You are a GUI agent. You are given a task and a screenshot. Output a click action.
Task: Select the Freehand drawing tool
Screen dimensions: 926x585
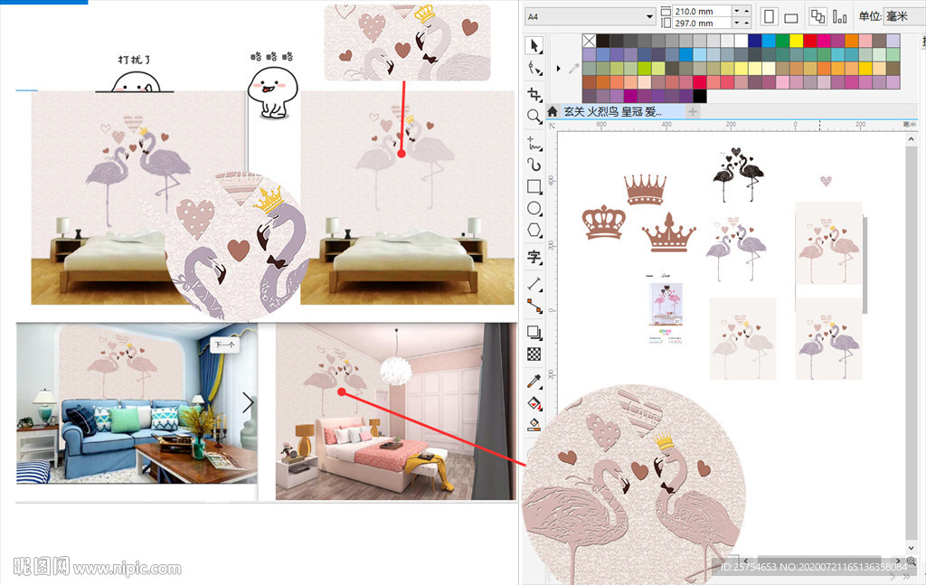point(534,144)
